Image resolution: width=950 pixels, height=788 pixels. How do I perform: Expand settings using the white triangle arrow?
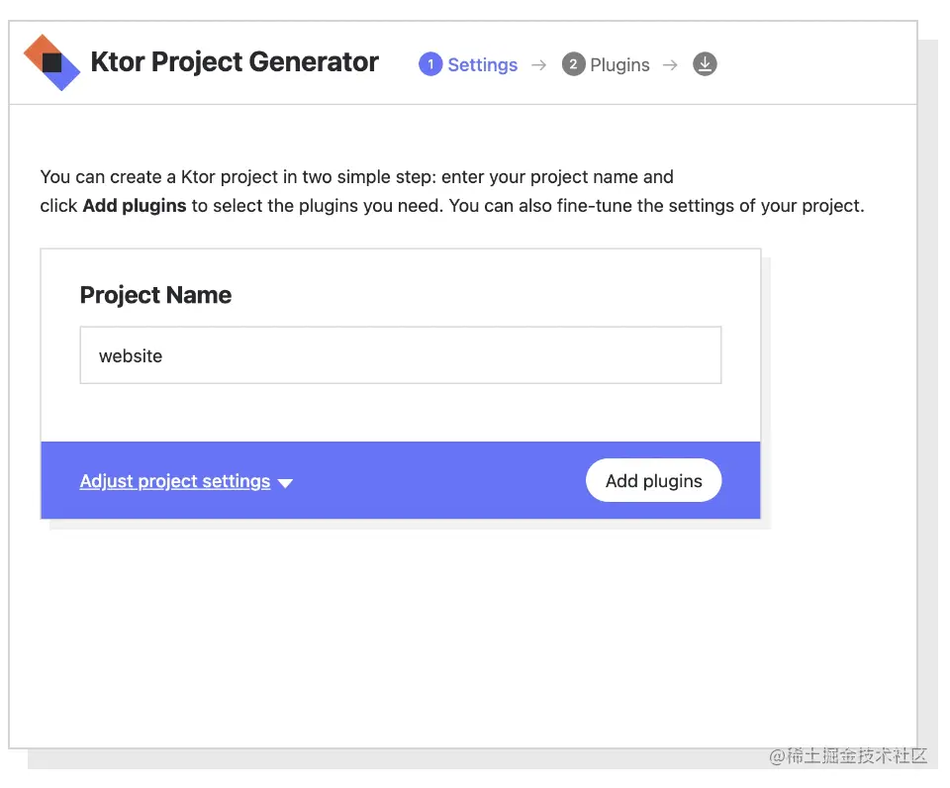click(x=285, y=483)
